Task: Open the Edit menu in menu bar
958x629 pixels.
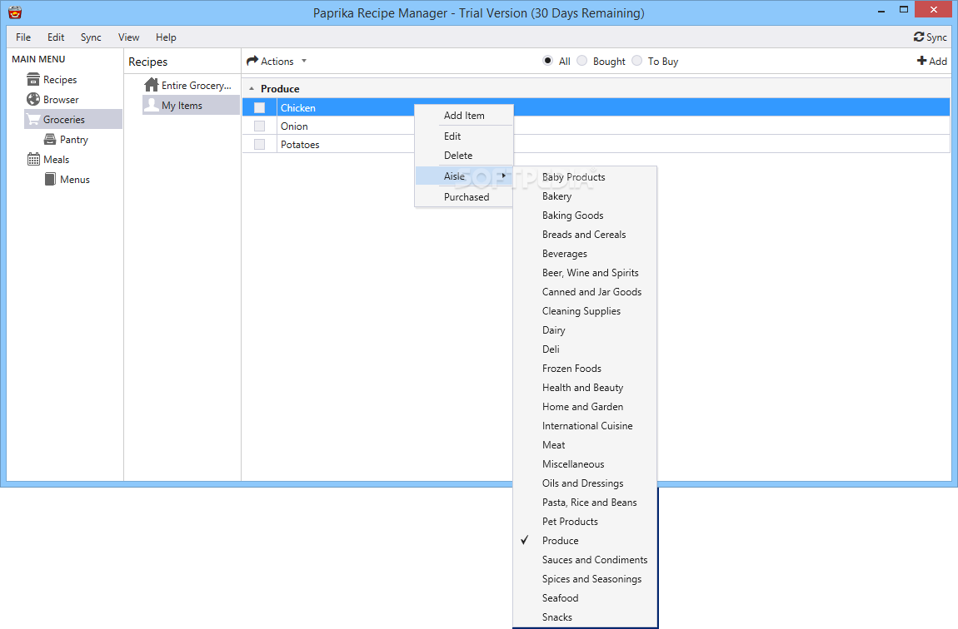Action: [x=56, y=37]
